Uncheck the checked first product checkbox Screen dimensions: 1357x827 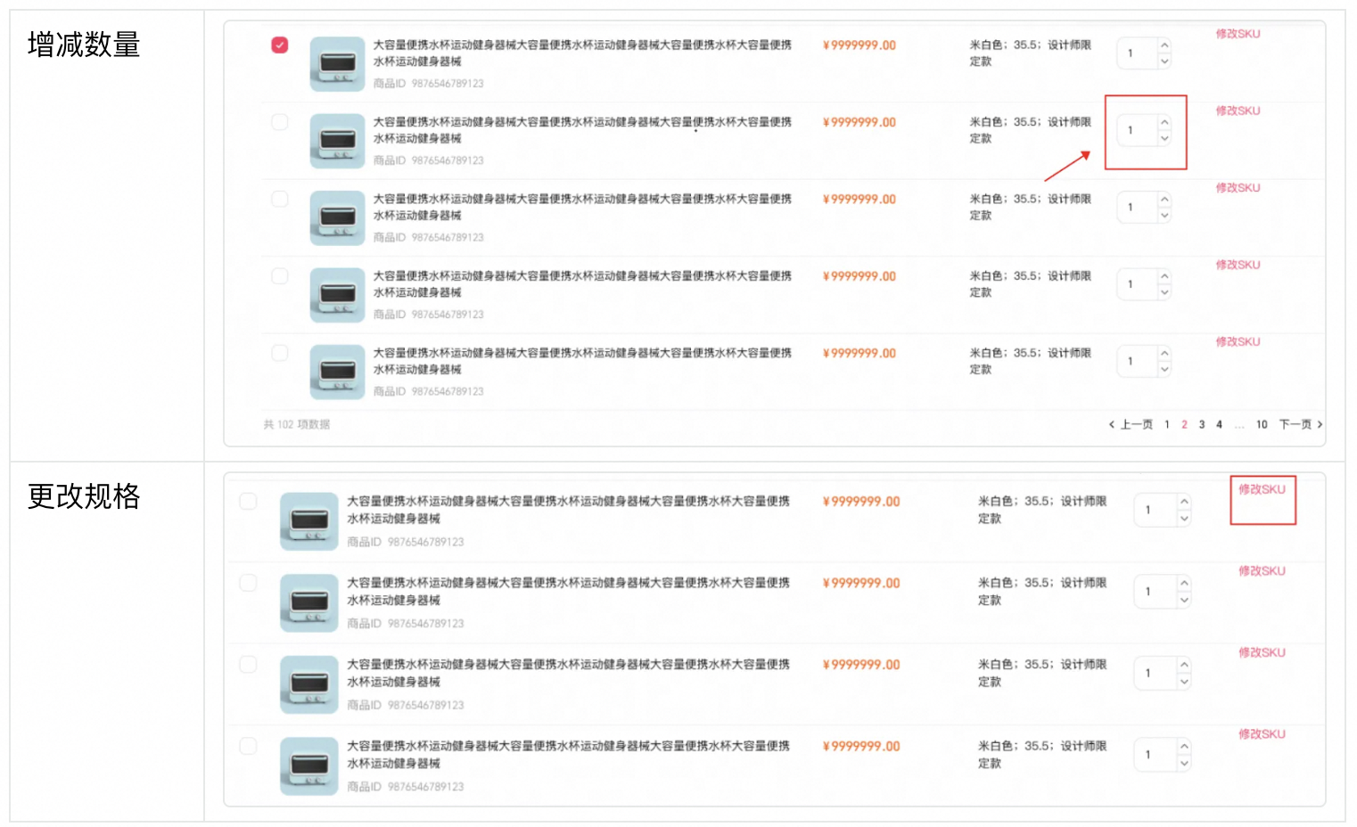coord(279,45)
